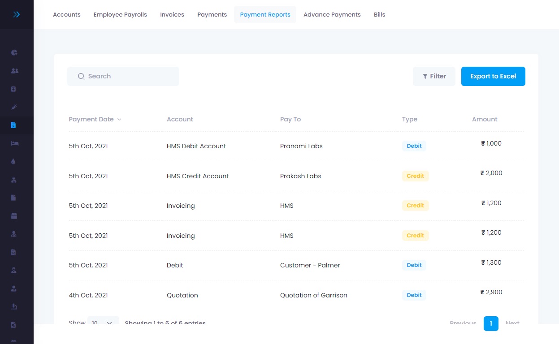Screen dimensions: 559x344
Task: Click the Search input field
Action: coord(123,76)
